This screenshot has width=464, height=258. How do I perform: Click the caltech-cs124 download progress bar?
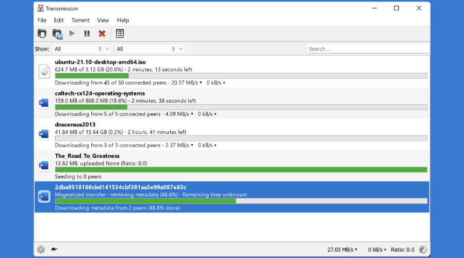coord(241,107)
